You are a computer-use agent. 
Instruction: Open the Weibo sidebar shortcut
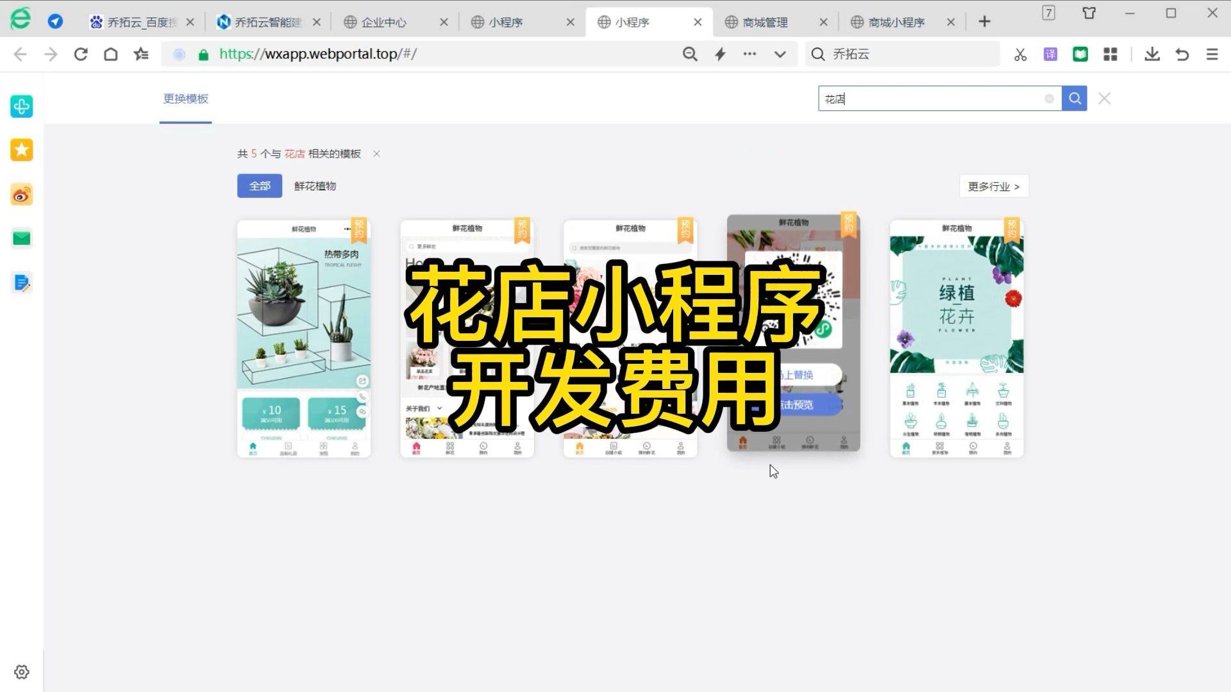coord(22,195)
